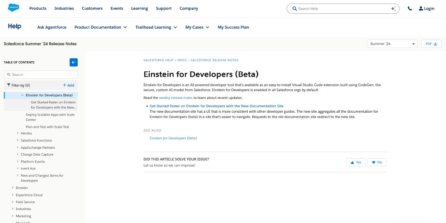Click the thumbs up Yes button
Viewport: 446px width, 223px height.
(356, 162)
